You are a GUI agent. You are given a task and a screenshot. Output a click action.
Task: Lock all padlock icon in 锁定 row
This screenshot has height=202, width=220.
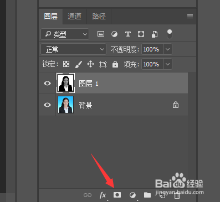[x=115, y=64]
